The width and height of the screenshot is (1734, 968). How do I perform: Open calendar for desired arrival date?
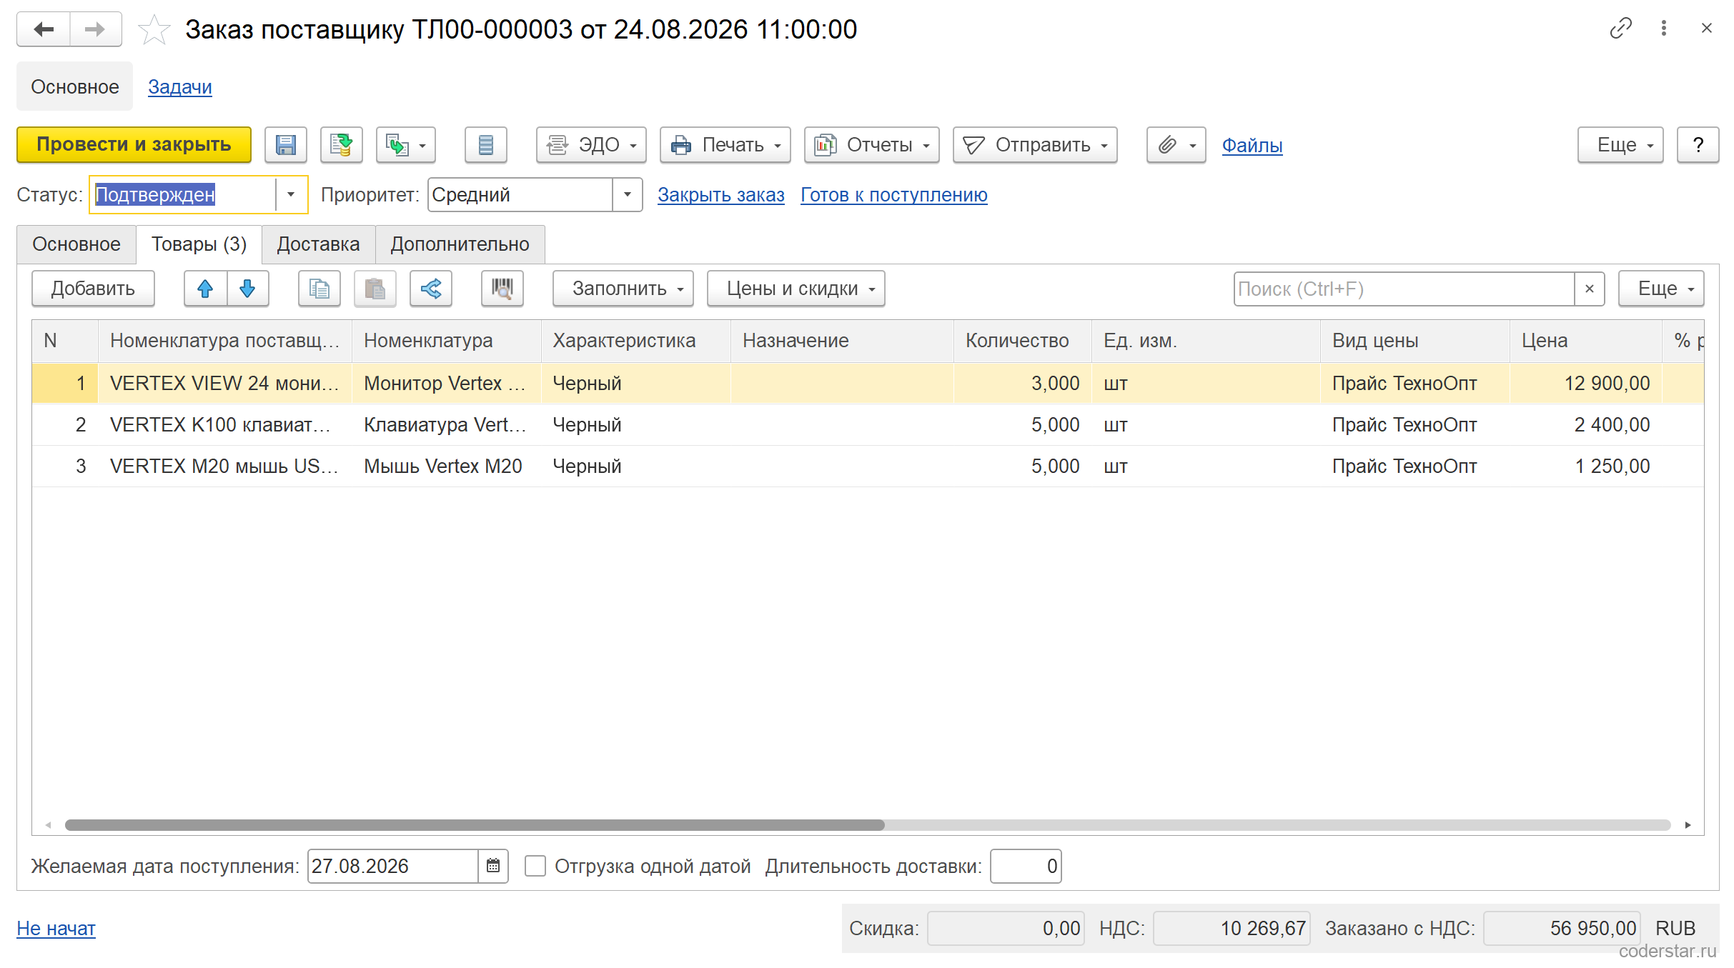click(493, 866)
